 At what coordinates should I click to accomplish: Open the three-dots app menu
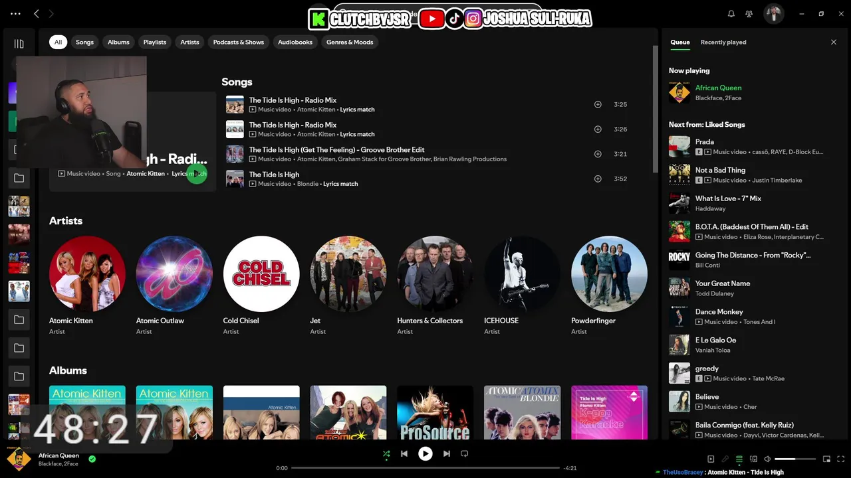pyautogui.click(x=15, y=13)
